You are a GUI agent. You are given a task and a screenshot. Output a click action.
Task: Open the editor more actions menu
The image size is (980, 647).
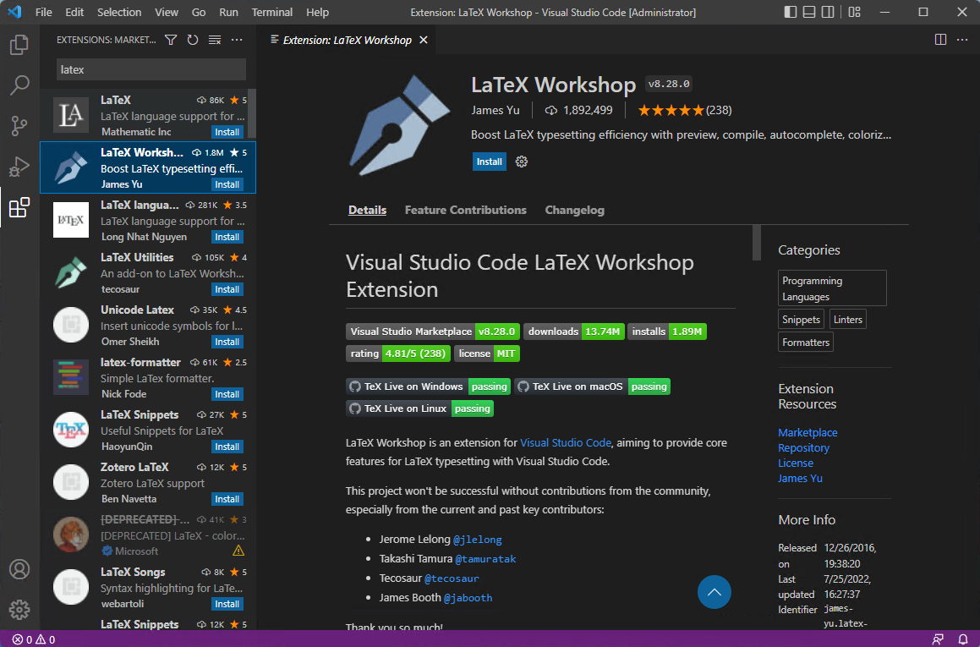point(961,39)
